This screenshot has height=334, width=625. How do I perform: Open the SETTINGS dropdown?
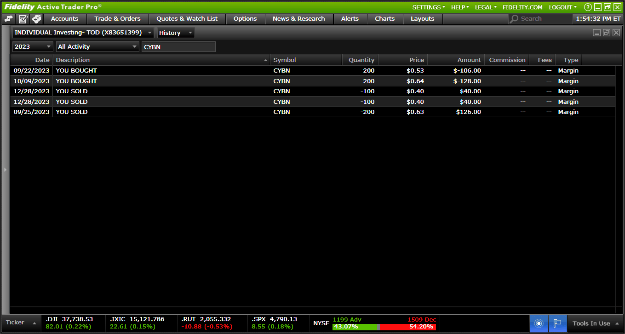(x=429, y=7)
